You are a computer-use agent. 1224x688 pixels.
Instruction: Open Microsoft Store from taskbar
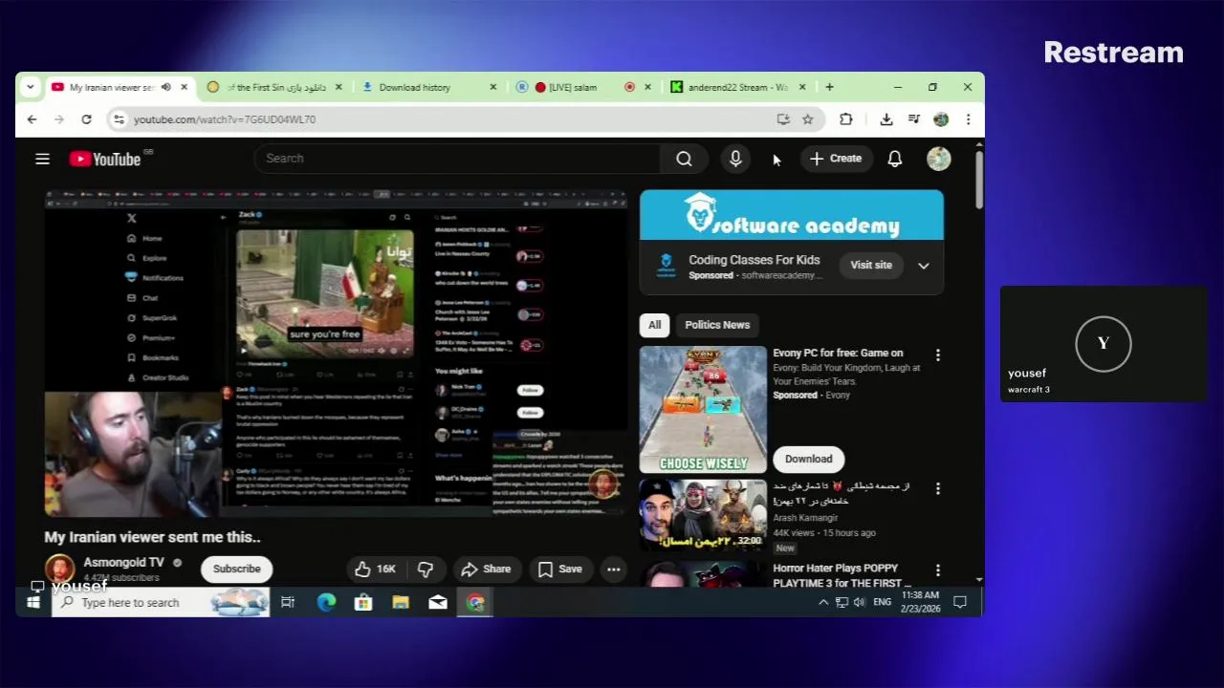click(x=363, y=603)
